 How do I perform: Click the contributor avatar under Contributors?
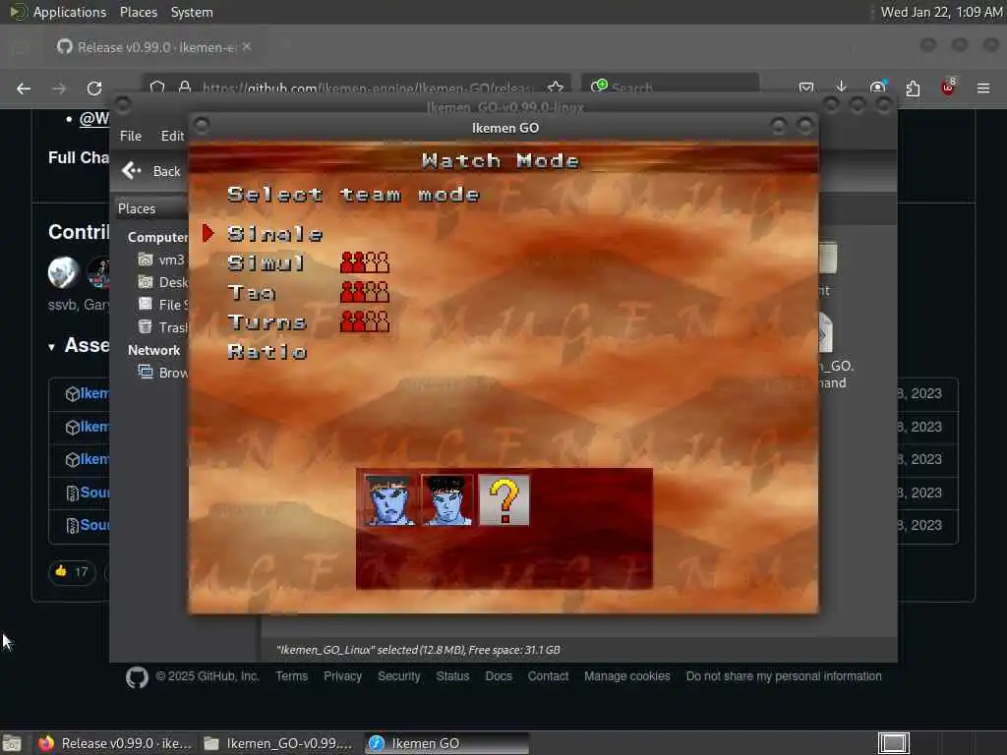[64, 272]
